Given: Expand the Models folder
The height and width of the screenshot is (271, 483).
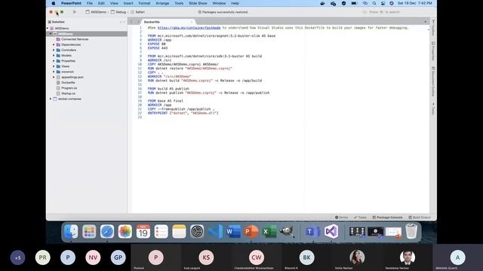Looking at the screenshot, I should (54, 56).
